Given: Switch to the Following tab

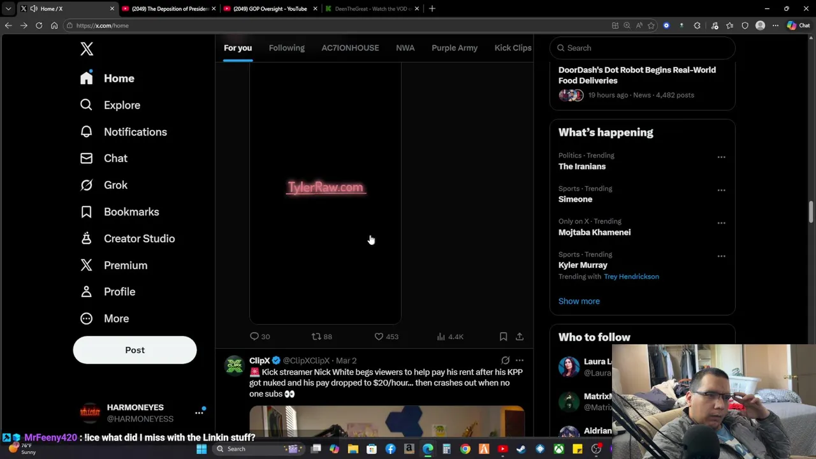Looking at the screenshot, I should (286, 48).
